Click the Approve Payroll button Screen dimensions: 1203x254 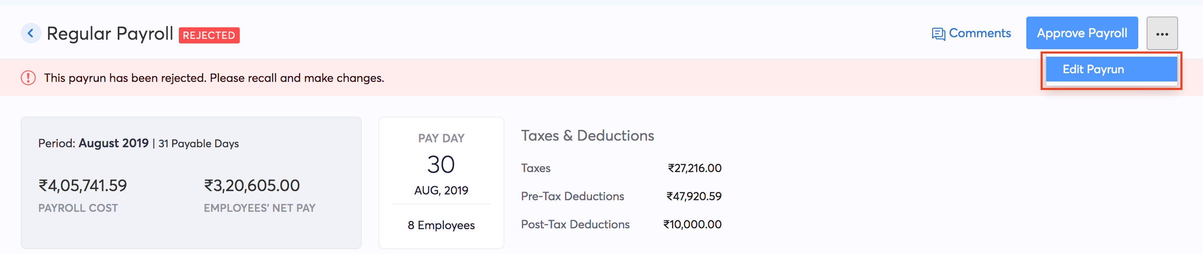(x=1081, y=33)
